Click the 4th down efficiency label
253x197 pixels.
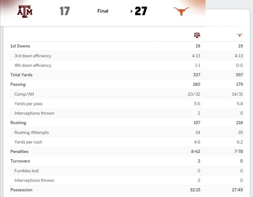click(33, 65)
